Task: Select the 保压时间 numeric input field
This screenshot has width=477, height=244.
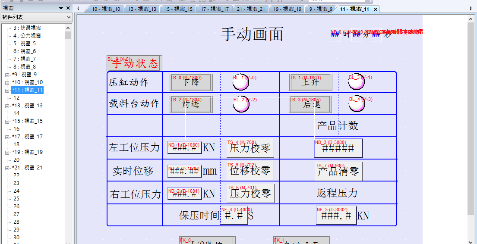Action: pyautogui.click(x=234, y=216)
